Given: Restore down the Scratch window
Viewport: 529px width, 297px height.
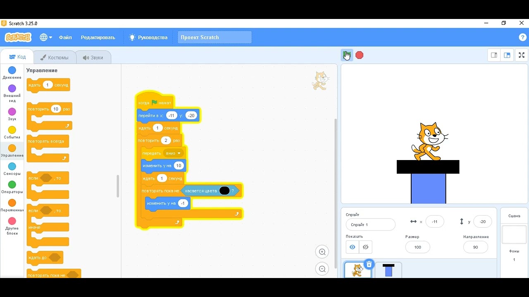Looking at the screenshot, I should click(504, 23).
